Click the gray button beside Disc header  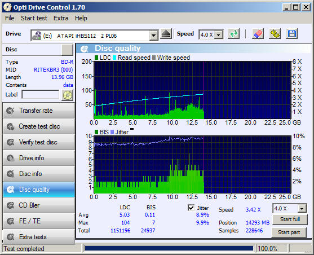(x=67, y=50)
